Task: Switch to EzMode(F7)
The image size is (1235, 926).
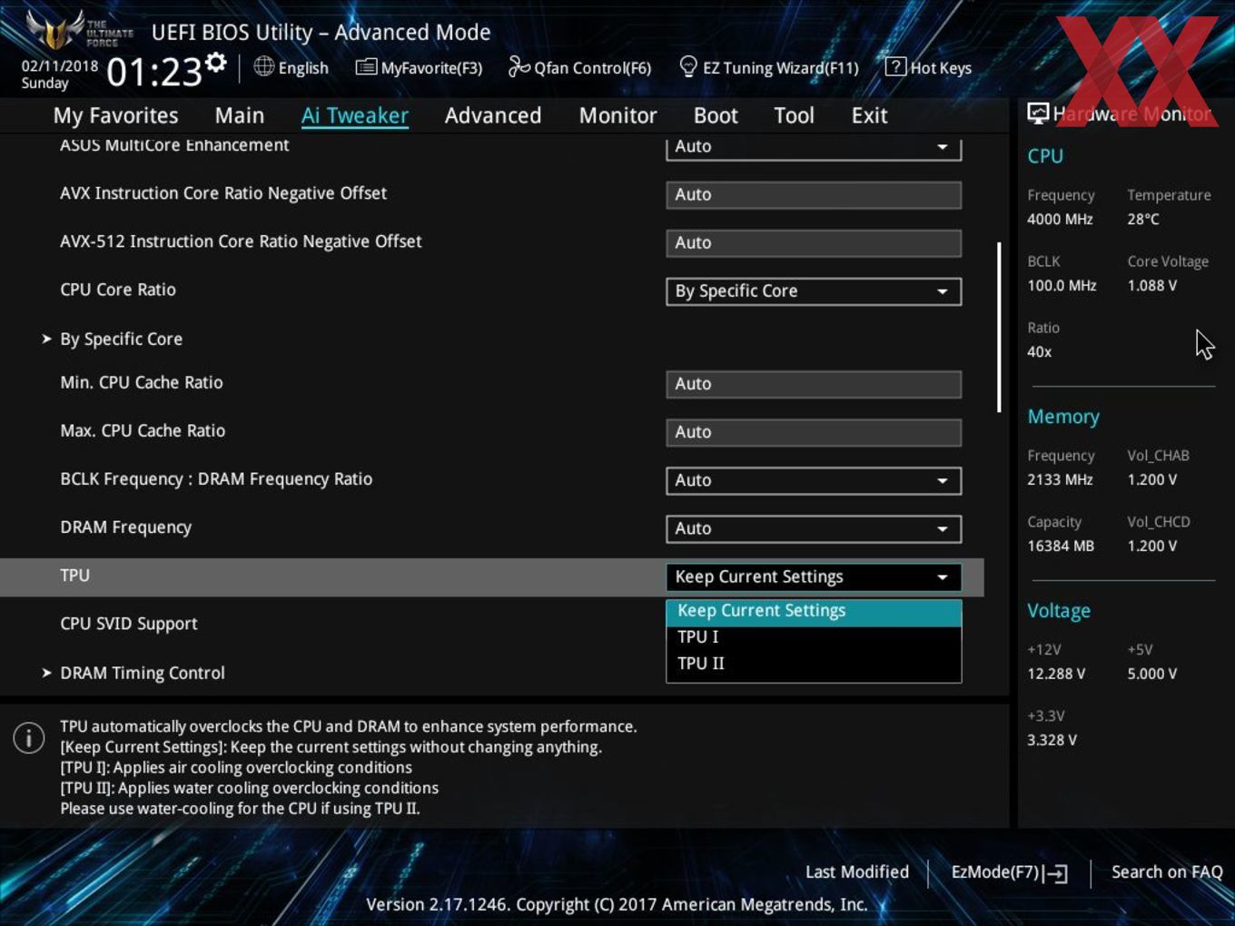Action: pyautogui.click(x=1009, y=872)
